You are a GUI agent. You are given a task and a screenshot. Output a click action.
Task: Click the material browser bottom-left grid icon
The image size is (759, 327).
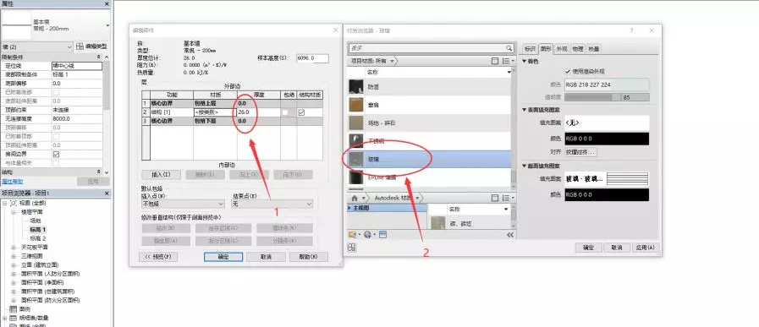coord(352,248)
